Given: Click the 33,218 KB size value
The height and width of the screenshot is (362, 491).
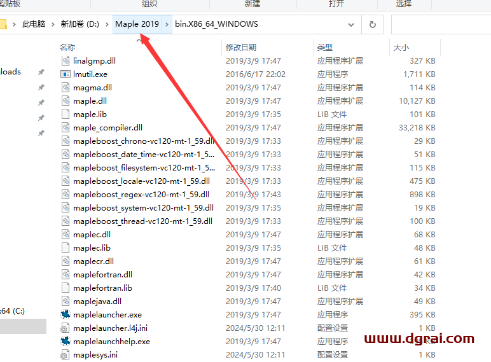Looking at the screenshot, I should pyautogui.click(x=417, y=128).
